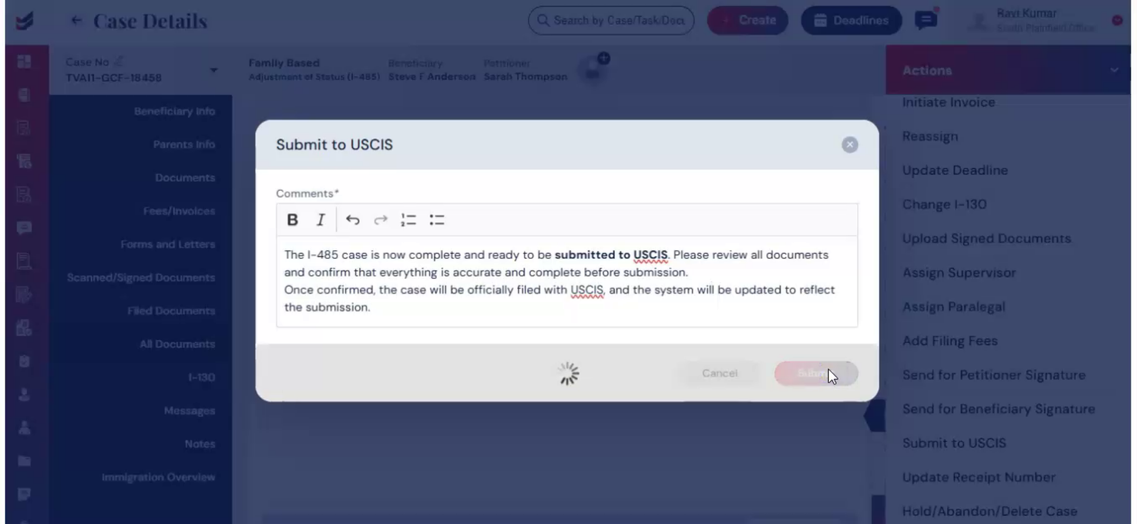Open the speech bubble icon in the left sidebar
1137x524 pixels.
tap(24, 228)
